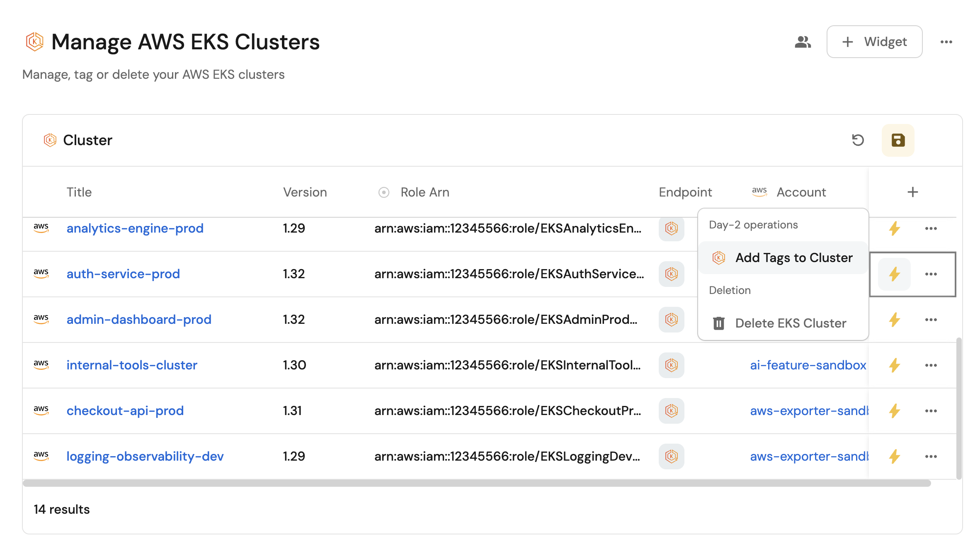Open three-dot menu for checkout-api-prod row

[931, 411]
